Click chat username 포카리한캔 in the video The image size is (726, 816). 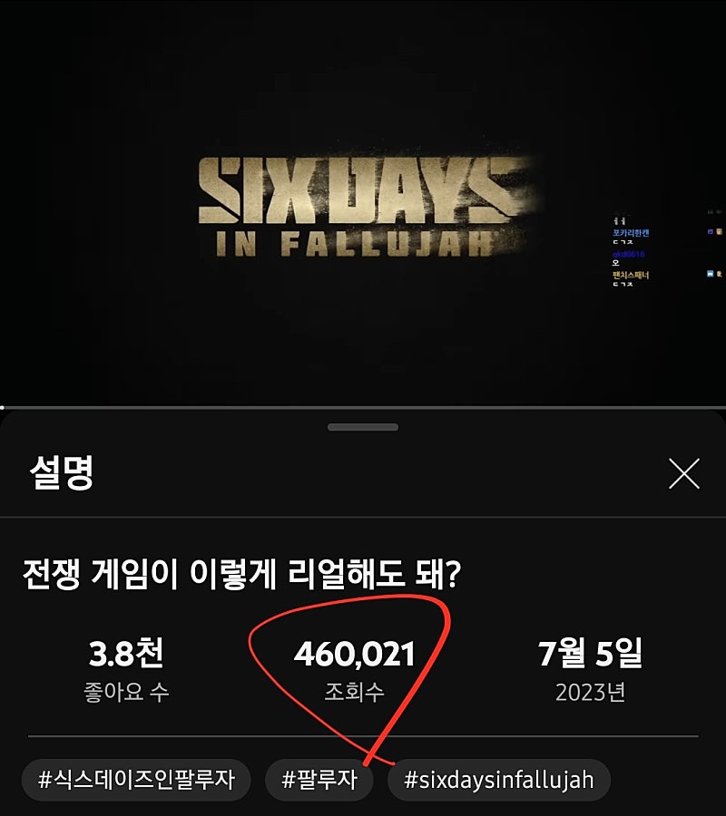[631, 233]
